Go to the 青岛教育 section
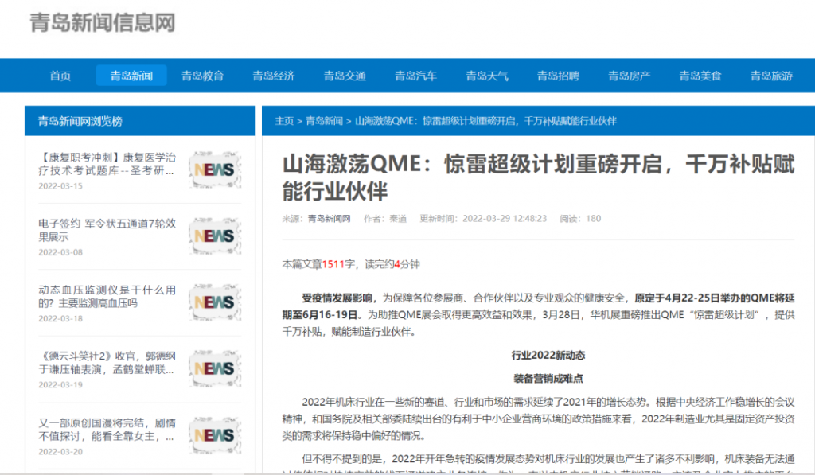 (x=203, y=76)
